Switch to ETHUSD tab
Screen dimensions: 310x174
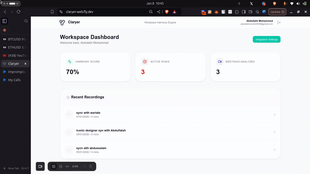click(x=15, y=47)
